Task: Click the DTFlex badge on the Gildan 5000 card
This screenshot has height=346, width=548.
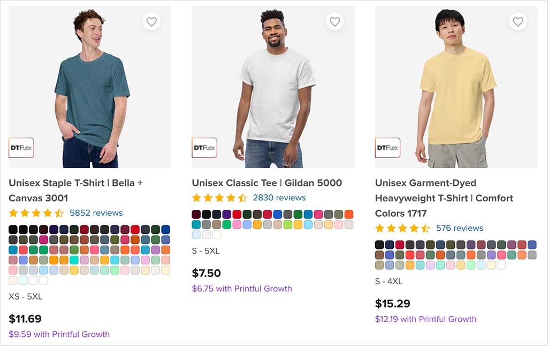Action: coord(204,148)
